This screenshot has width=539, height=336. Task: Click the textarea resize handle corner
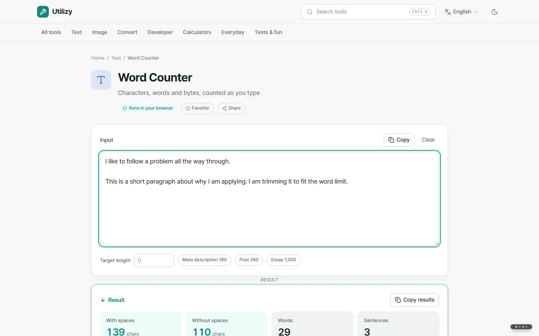pyautogui.click(x=437, y=243)
